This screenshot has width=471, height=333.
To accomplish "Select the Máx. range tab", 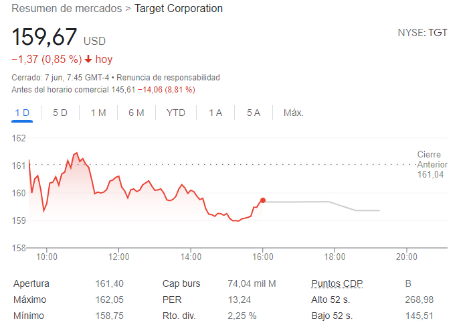I will coord(294,113).
